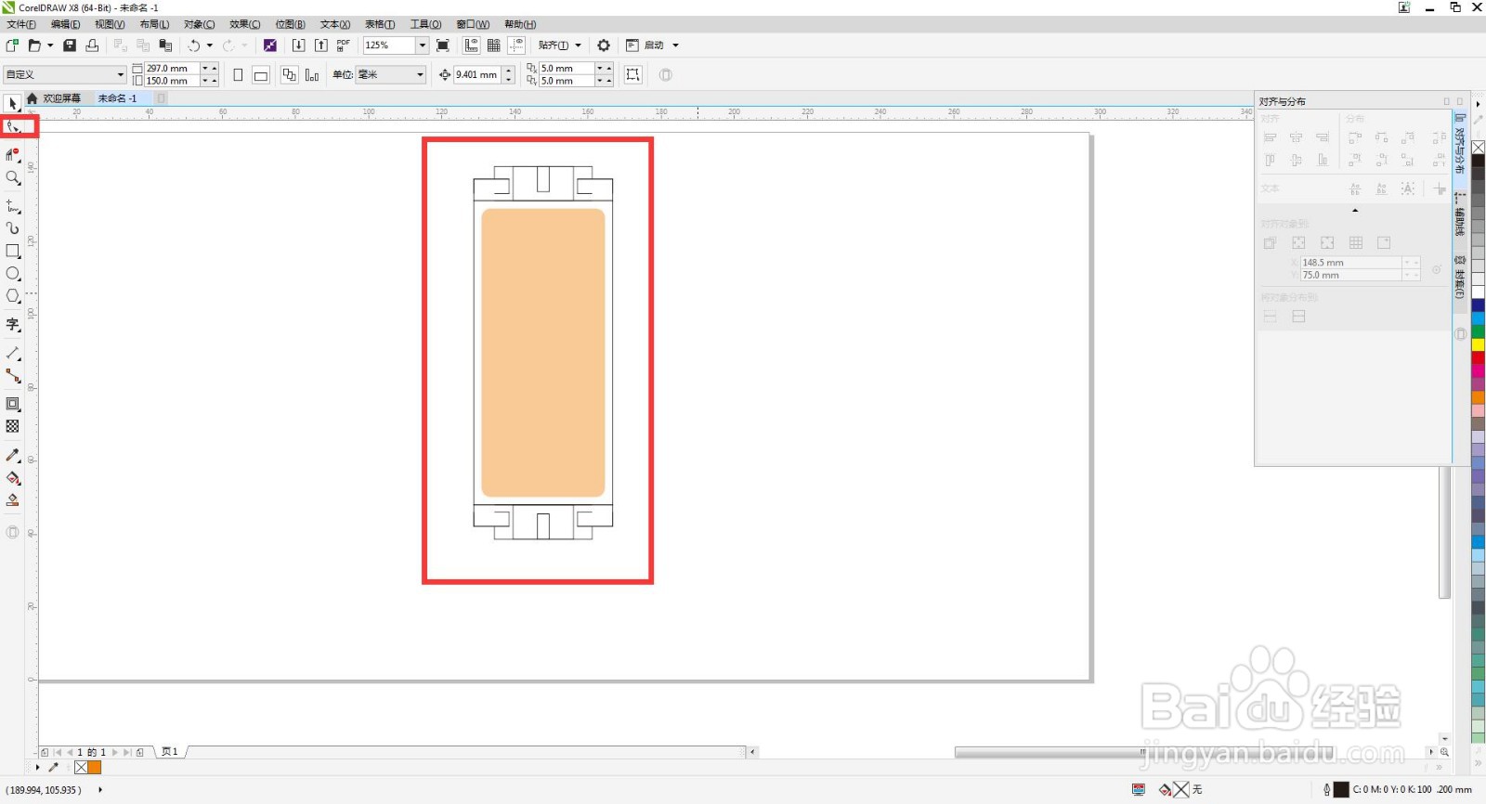Screen dimensions: 1486x804
Task: Toggle show guidelines
Action: point(517,45)
